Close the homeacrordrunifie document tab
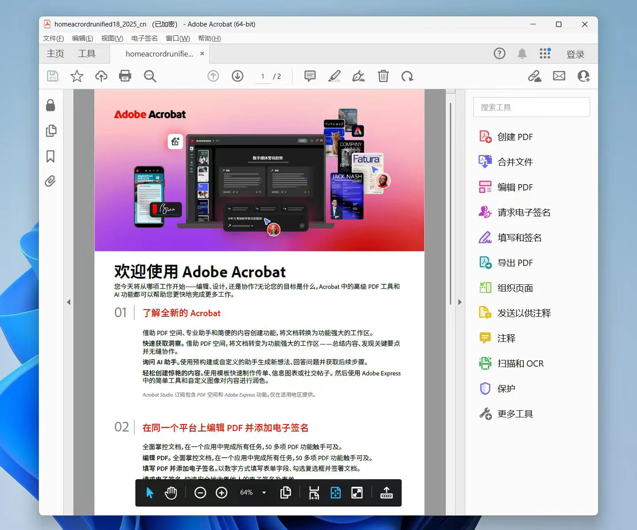This screenshot has height=530, width=637. click(202, 53)
